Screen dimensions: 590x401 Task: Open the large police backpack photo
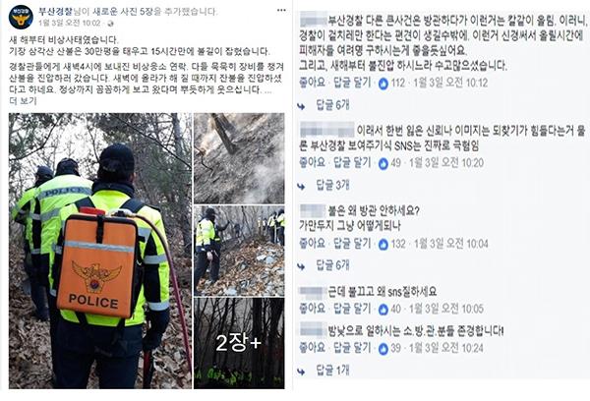100,251
